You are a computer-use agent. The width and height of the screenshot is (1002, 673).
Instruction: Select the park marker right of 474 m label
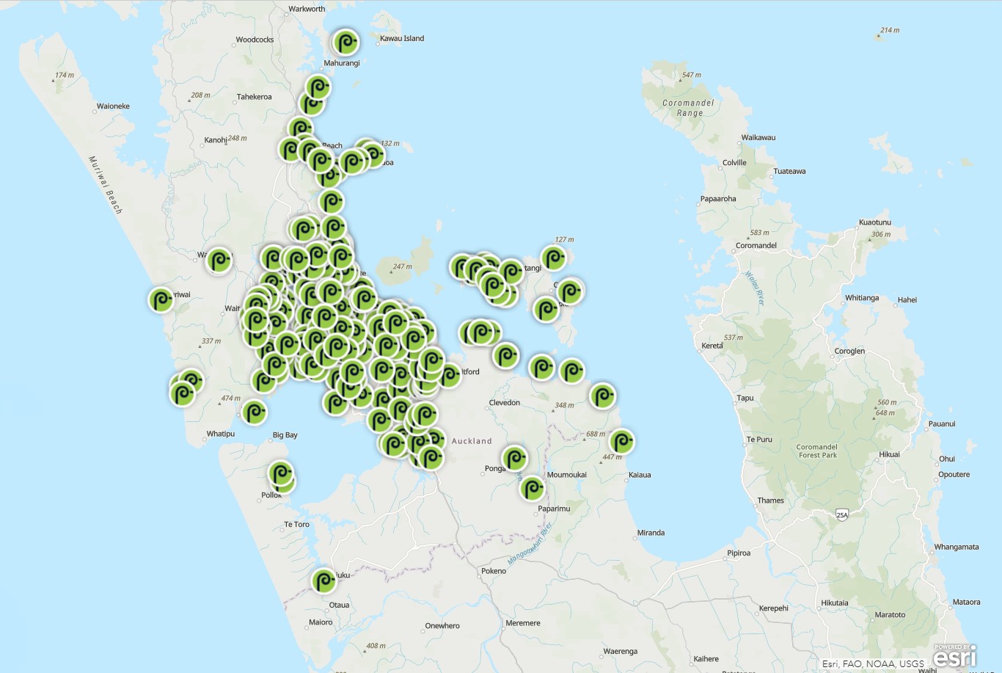(x=254, y=412)
